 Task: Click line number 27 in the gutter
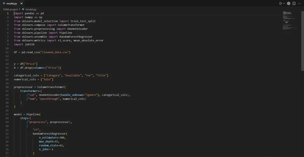coord(7,114)
